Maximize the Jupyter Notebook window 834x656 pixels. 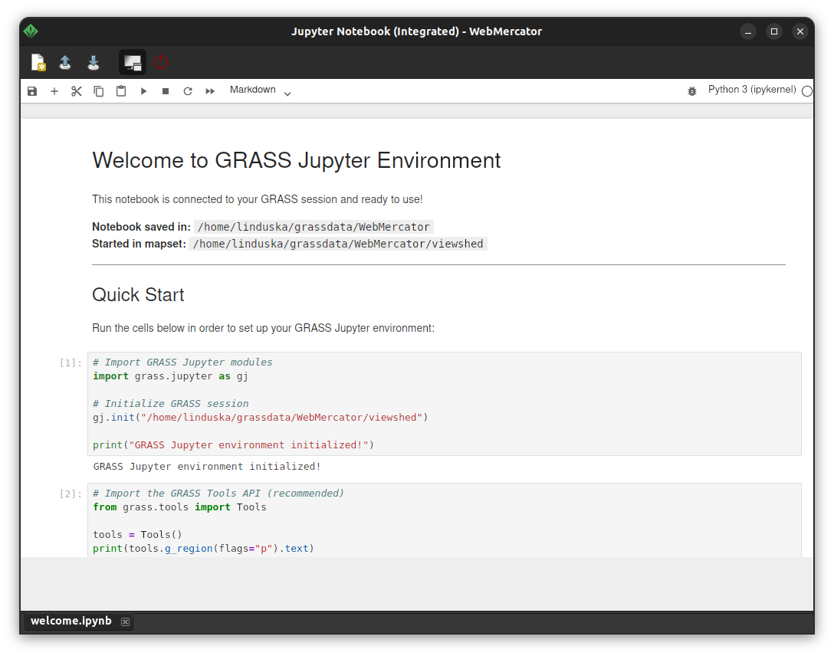click(x=774, y=32)
